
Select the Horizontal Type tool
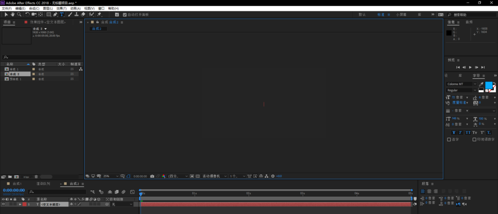click(x=62, y=14)
